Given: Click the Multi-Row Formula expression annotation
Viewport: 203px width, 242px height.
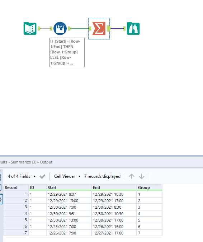Looking at the screenshot, I should tap(67, 52).
